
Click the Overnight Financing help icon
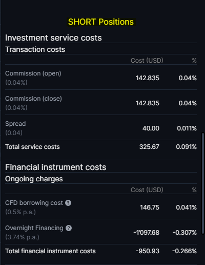pos(69,228)
